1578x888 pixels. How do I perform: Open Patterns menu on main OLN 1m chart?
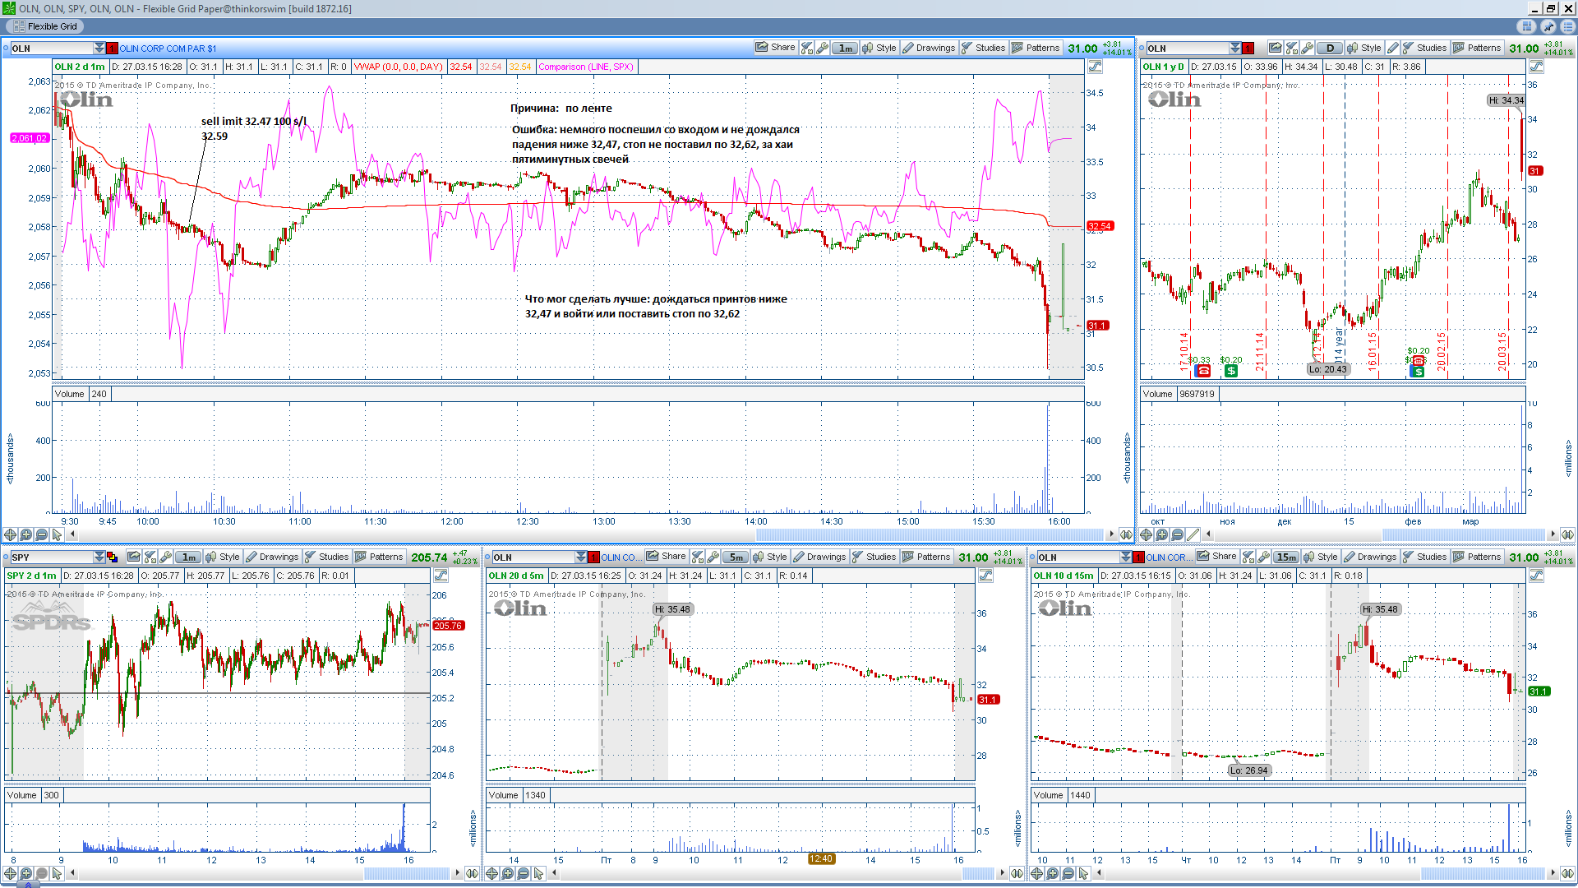[1036, 48]
